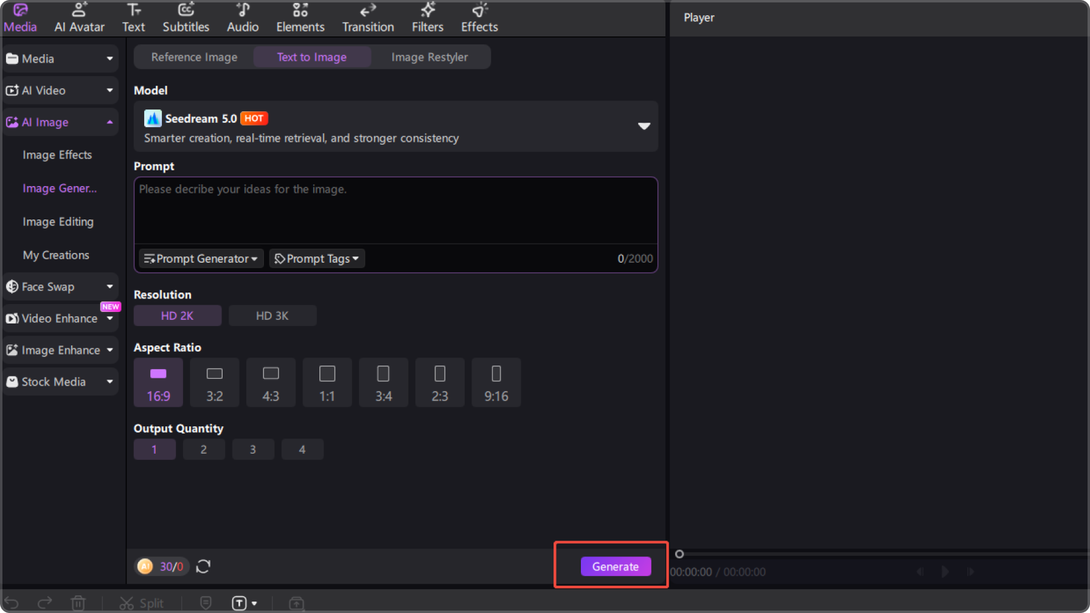The width and height of the screenshot is (1090, 613).
Task: Click the AI credits coin 30/0
Action: (161, 566)
